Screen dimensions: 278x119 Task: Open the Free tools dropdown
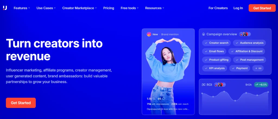[129, 8]
